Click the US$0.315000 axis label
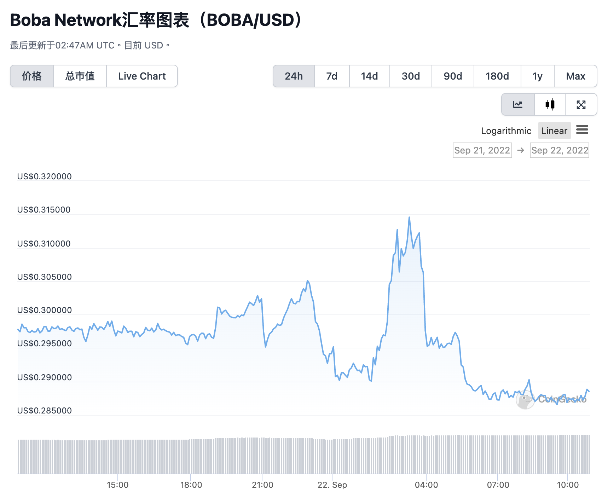The width and height of the screenshot is (602, 498). coord(44,210)
